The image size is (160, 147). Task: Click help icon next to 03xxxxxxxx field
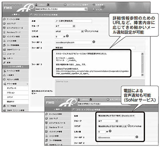137,137
